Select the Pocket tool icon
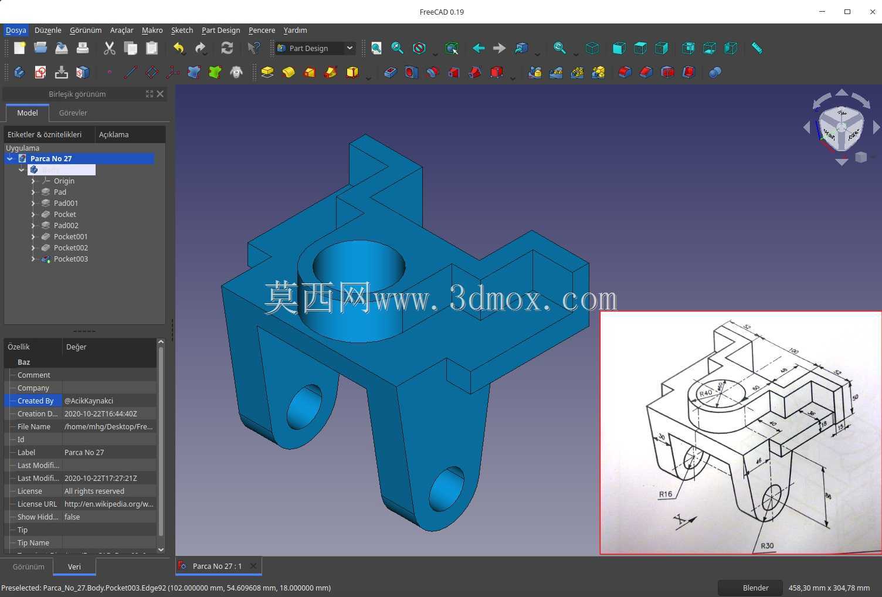Viewport: 882px width, 597px height. pos(390,72)
